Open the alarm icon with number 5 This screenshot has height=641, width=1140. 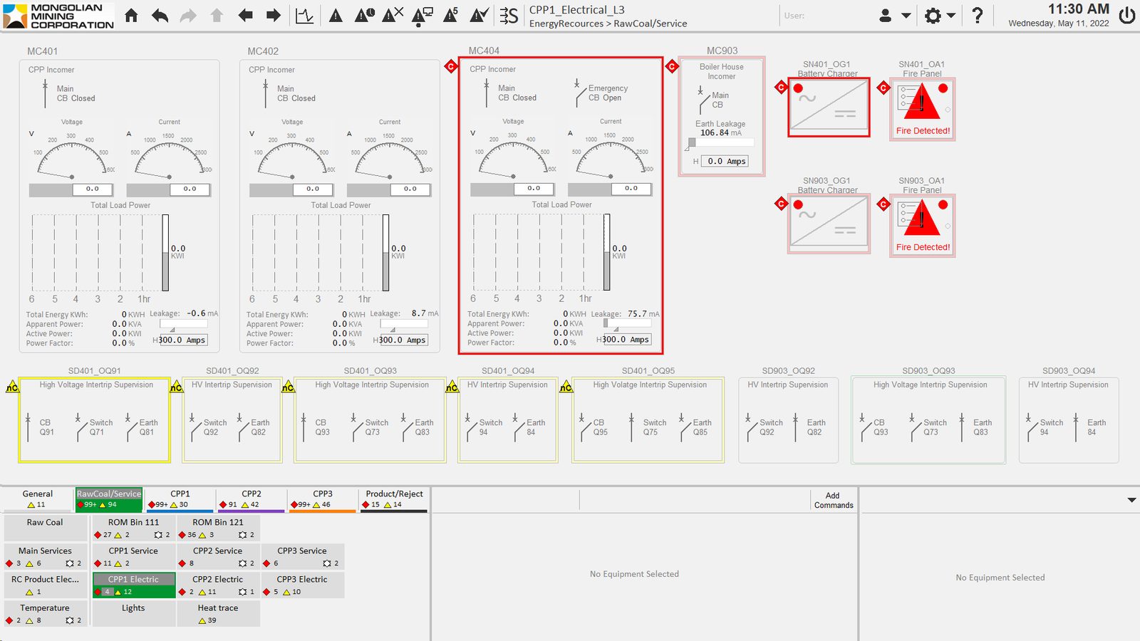click(451, 15)
